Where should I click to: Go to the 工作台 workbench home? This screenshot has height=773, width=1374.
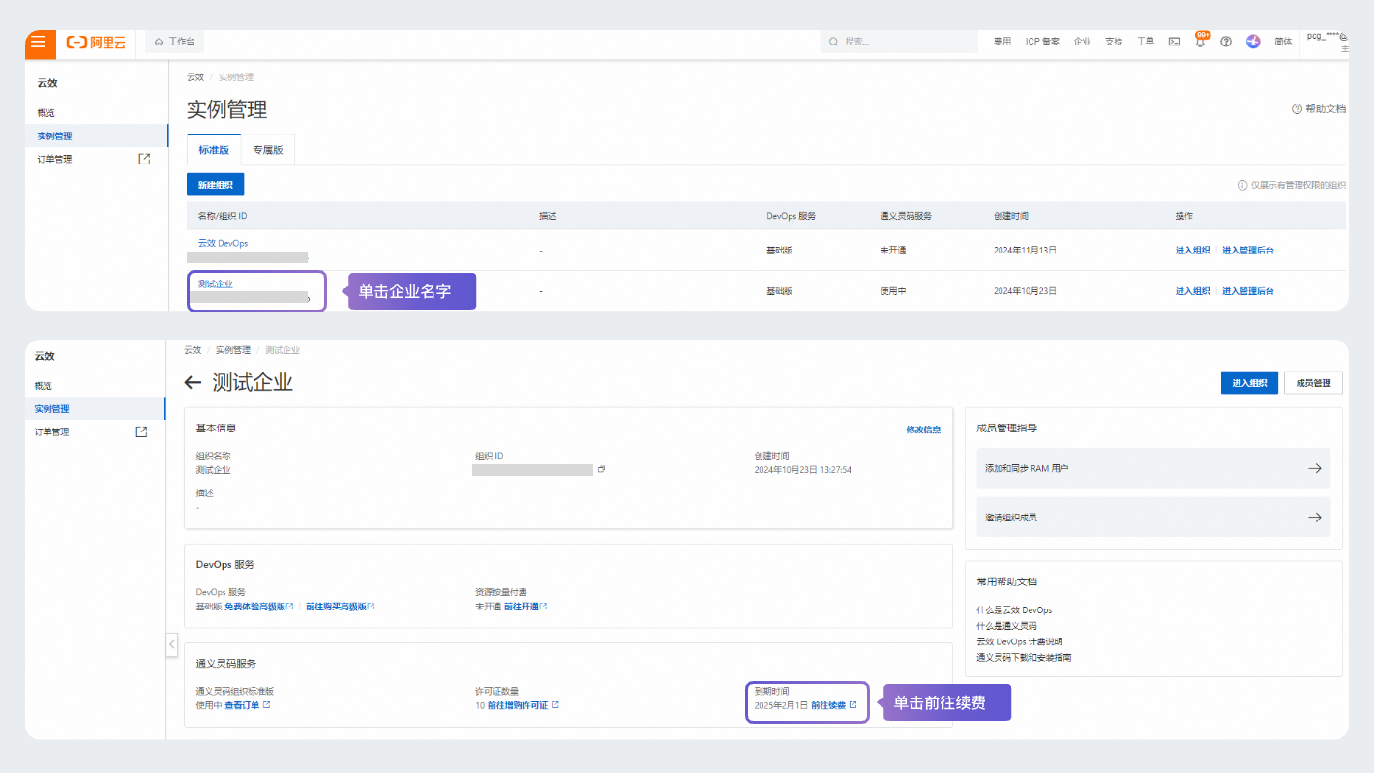pyautogui.click(x=175, y=43)
